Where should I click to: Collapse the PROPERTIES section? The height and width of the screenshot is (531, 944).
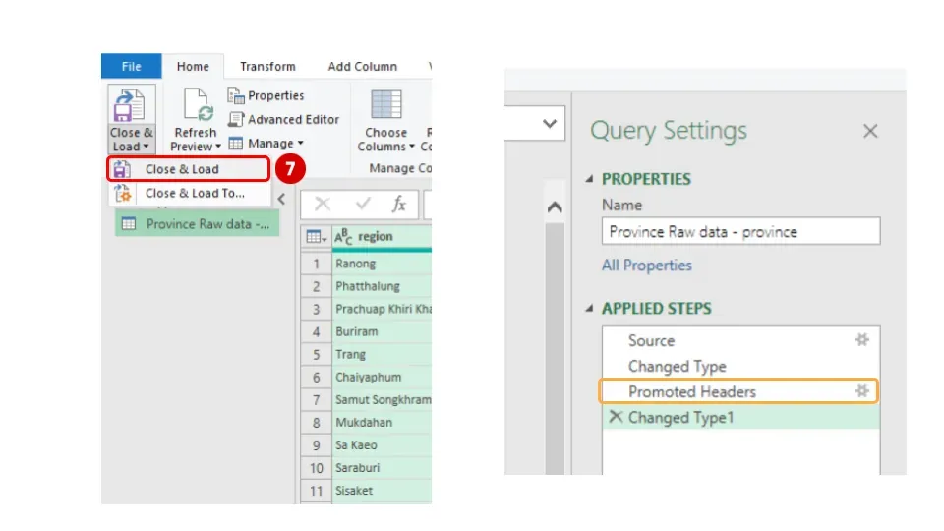coord(589,179)
